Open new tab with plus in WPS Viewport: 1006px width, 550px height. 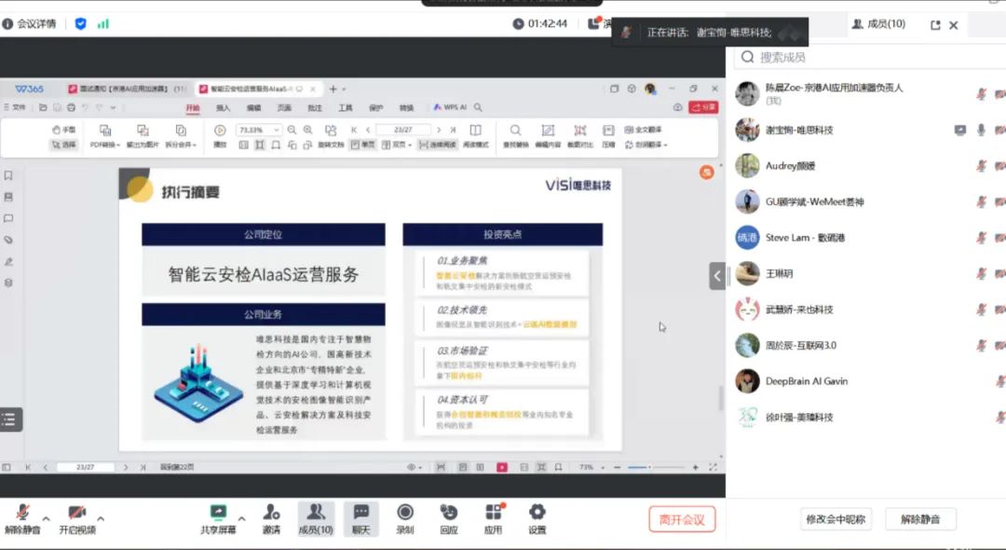click(x=333, y=89)
